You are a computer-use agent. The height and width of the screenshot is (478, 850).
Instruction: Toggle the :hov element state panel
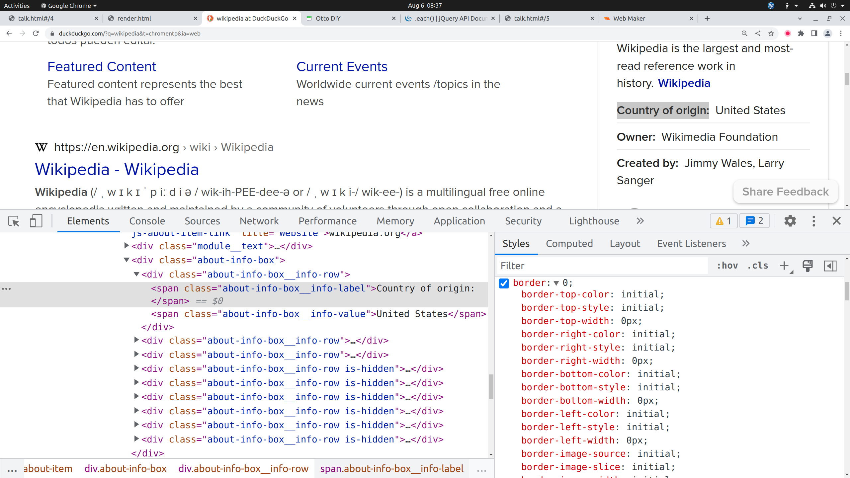click(x=727, y=266)
